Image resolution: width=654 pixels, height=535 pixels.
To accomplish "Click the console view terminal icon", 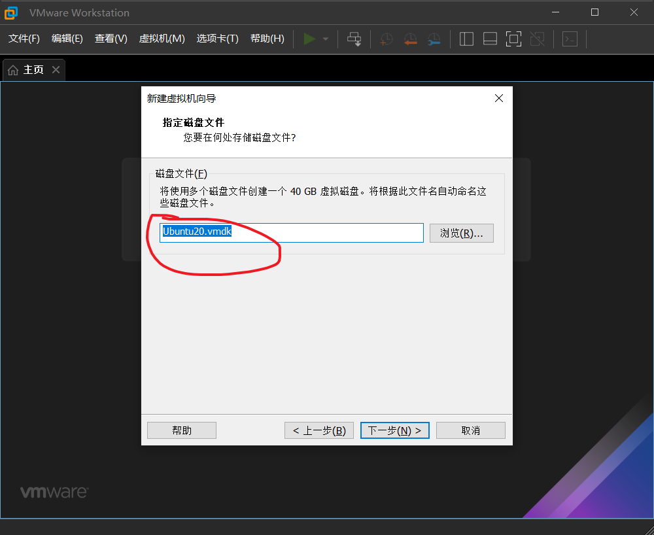I will (570, 39).
